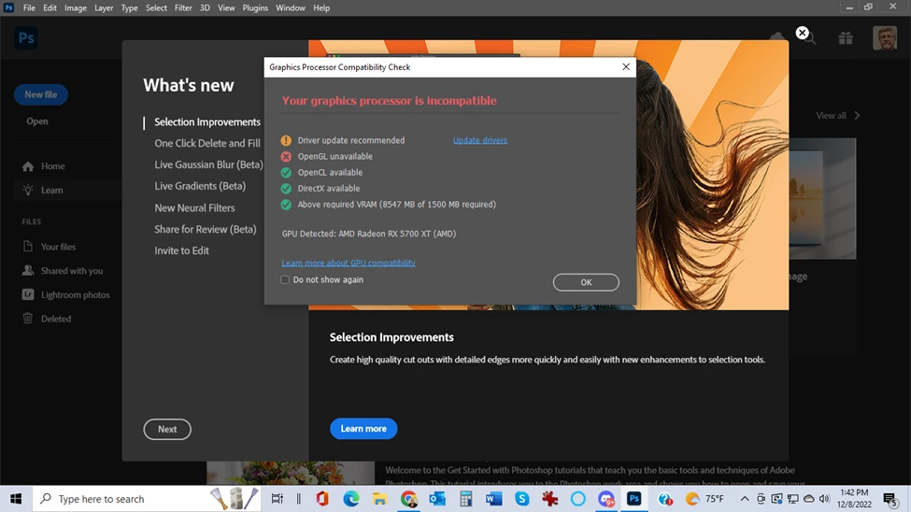Open Lightroom photos in sidebar
This screenshot has height=512, width=911.
[x=65, y=294]
